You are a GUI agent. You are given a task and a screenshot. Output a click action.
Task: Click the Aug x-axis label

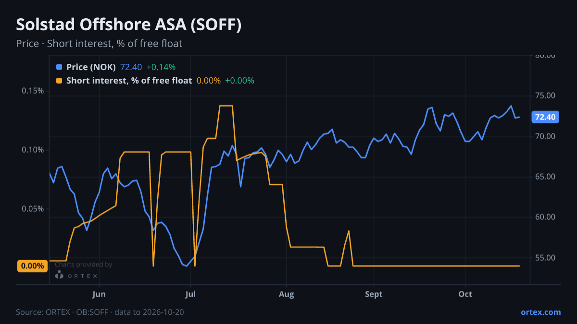286,294
